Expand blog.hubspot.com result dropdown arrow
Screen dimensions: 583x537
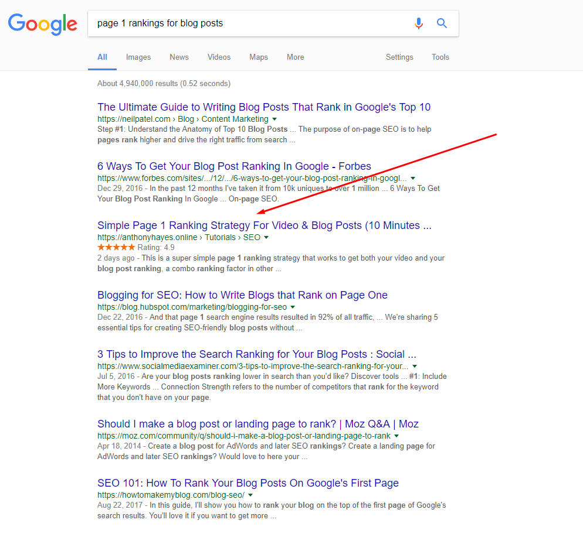pyautogui.click(x=293, y=307)
